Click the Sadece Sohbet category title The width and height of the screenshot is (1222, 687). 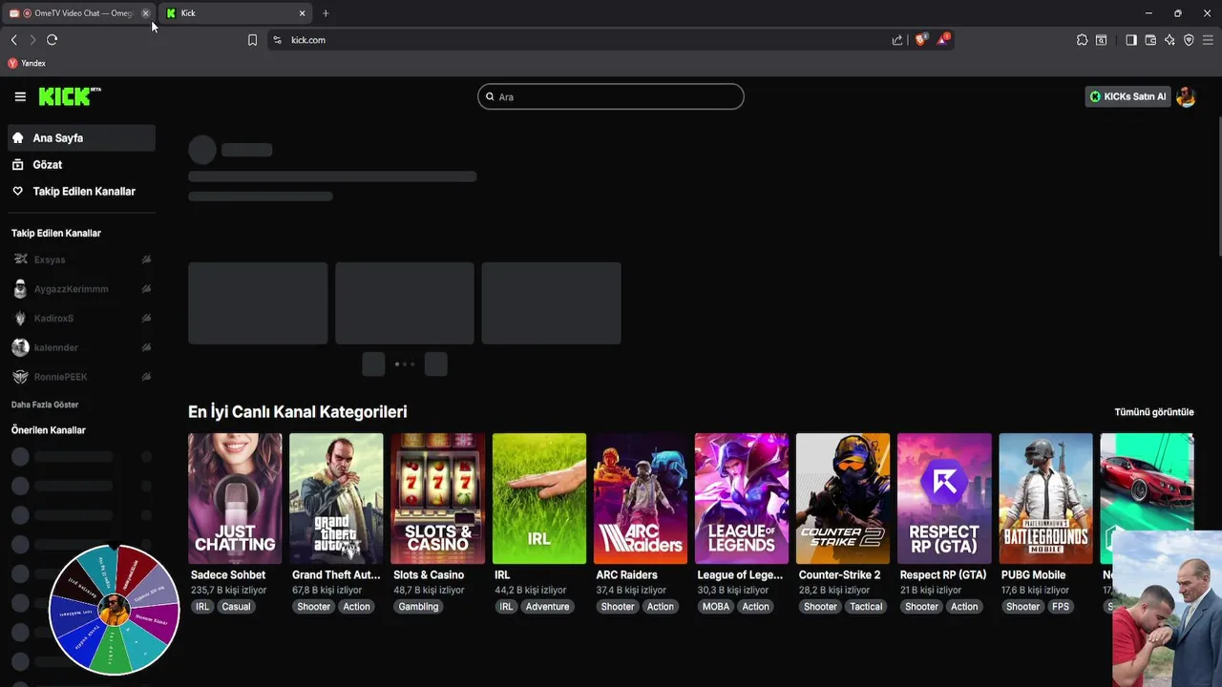pos(228,575)
